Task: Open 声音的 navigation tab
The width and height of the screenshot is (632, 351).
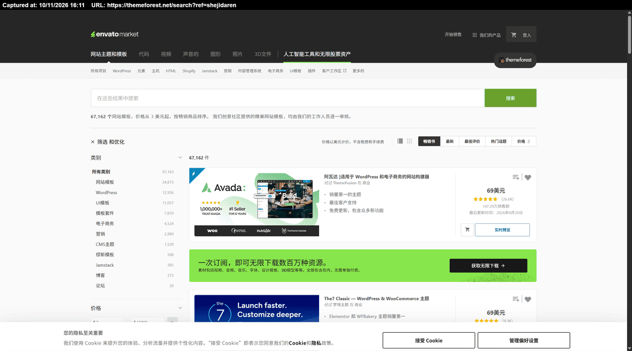Action: pyautogui.click(x=190, y=54)
